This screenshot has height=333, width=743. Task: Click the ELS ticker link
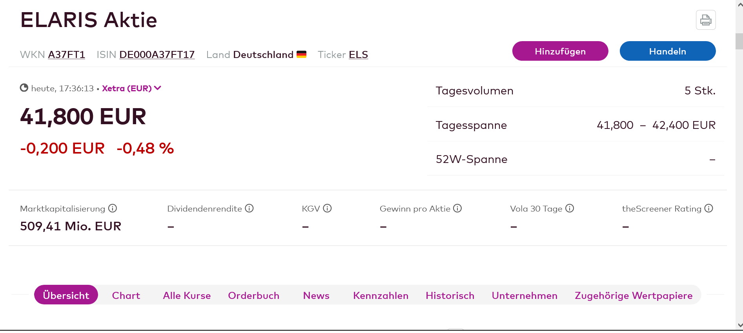point(358,54)
